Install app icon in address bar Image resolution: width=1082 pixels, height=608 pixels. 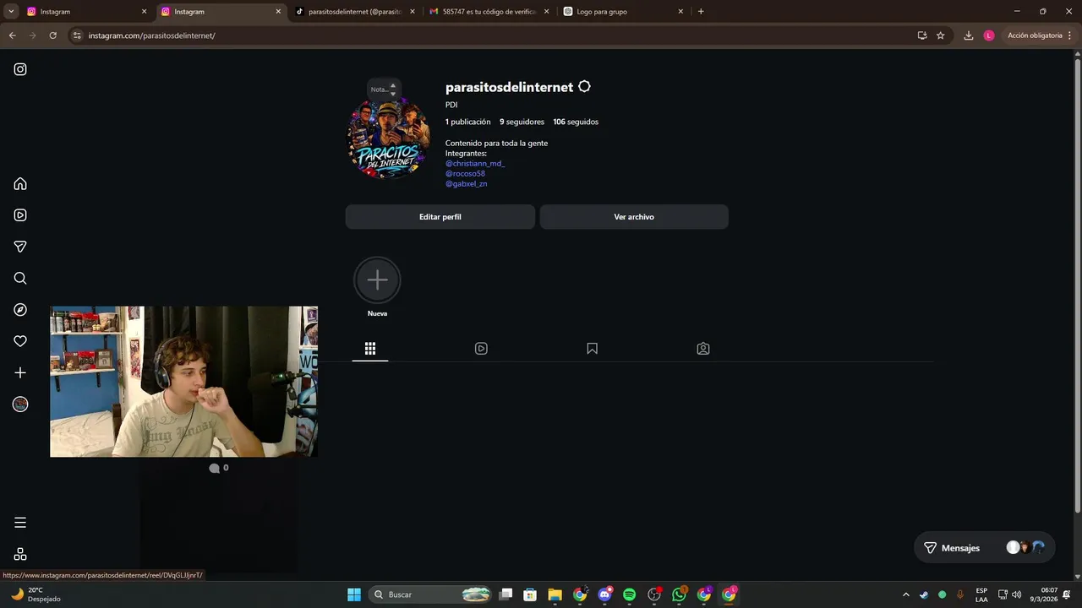922,35
